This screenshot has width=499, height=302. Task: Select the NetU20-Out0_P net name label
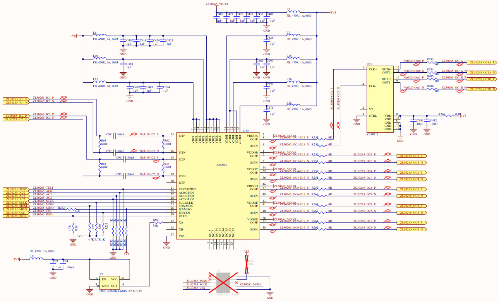coord(413,60)
